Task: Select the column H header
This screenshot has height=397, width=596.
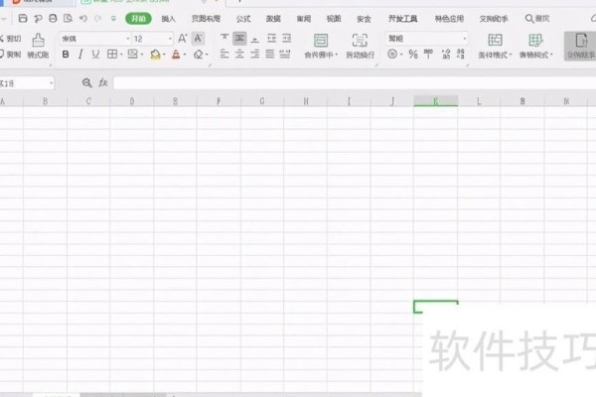Action: click(306, 101)
